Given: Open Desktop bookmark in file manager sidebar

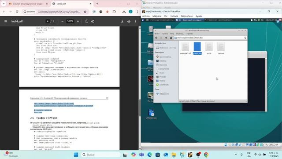Looking at the screenshot, I should 161,61.
